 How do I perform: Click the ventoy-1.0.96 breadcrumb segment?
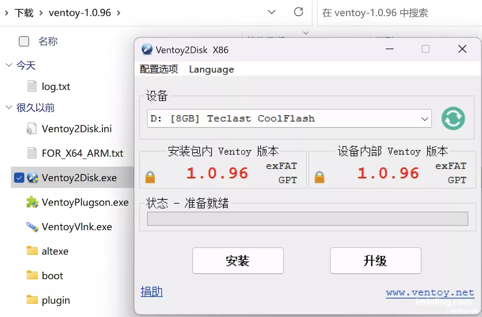click(x=80, y=13)
